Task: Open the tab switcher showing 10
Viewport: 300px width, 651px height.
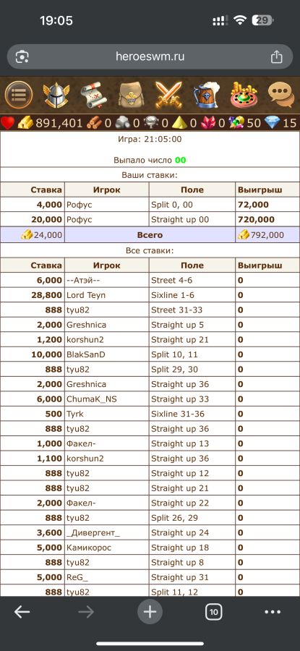Action: [214, 611]
